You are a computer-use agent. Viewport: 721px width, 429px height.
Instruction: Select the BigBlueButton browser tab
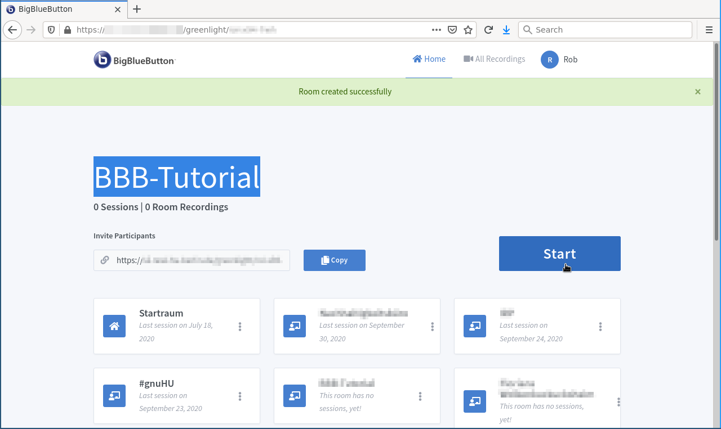63,9
